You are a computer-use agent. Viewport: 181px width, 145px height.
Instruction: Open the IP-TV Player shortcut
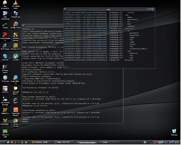pos(5,47)
